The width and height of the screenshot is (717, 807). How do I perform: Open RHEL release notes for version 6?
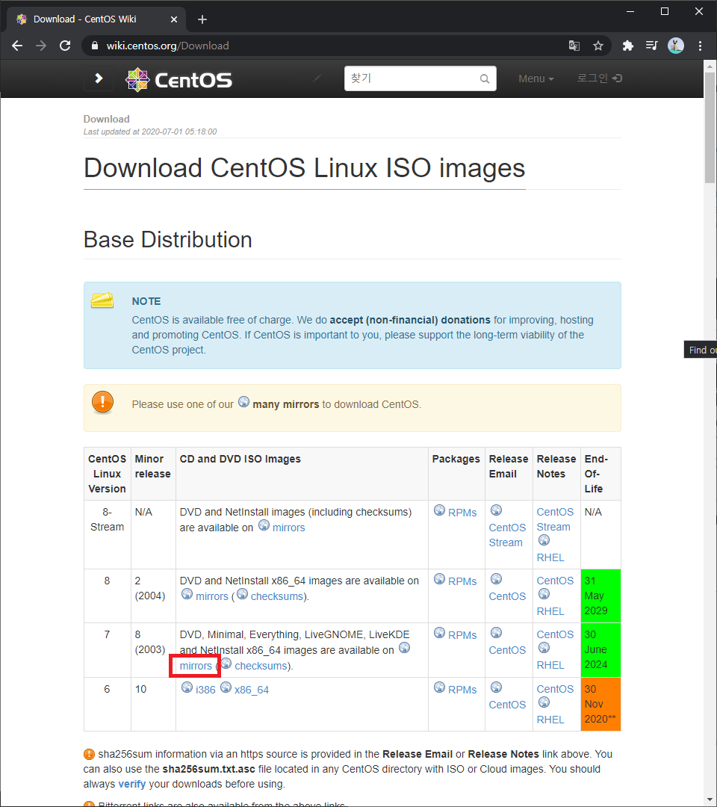coord(550,720)
